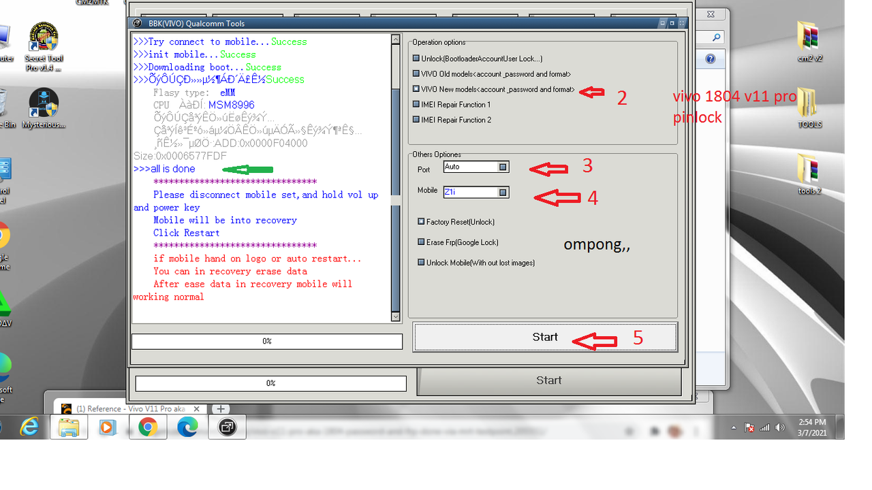Click the 'Flasy type: eMM' log line
This screenshot has height=490, width=872.
[194, 93]
